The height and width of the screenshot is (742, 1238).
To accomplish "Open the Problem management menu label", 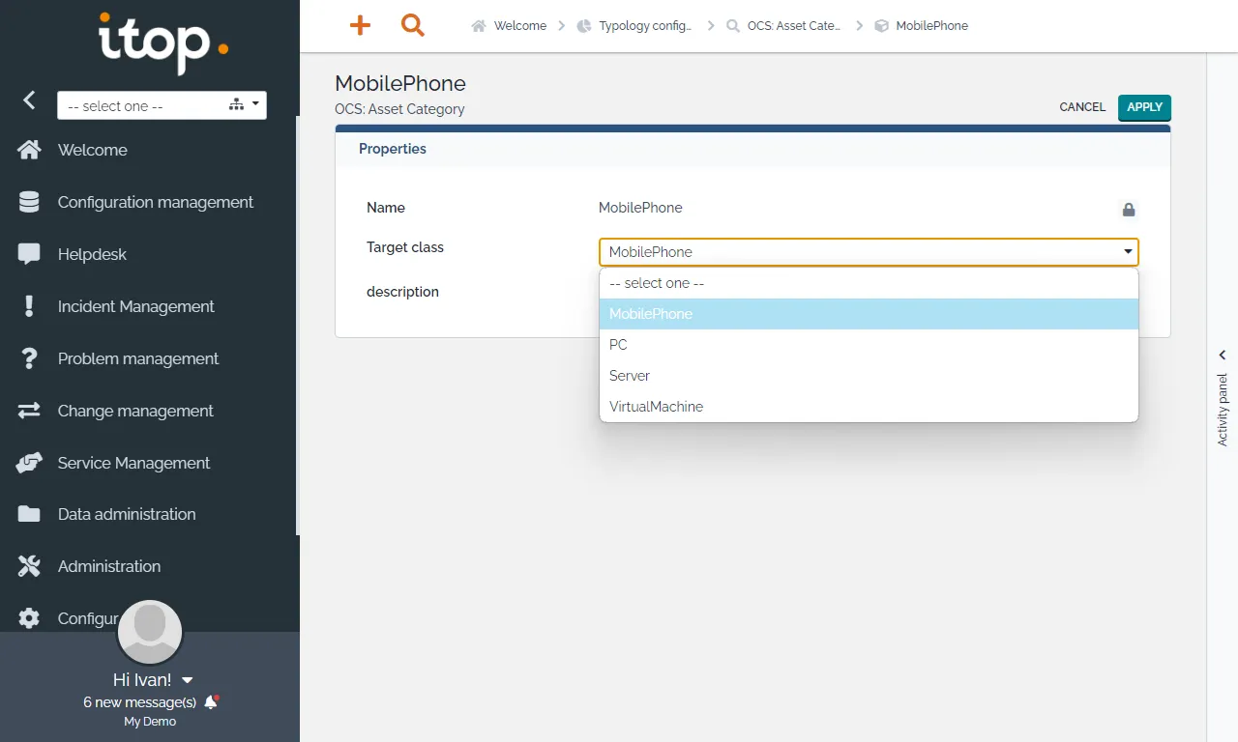I will [x=138, y=358].
